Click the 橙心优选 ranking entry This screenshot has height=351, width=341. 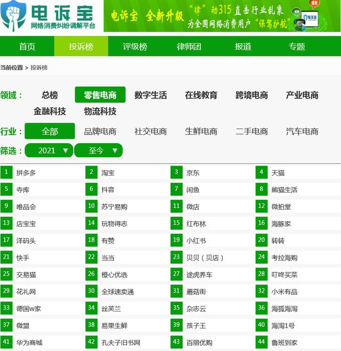tap(114, 274)
